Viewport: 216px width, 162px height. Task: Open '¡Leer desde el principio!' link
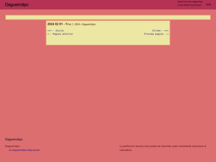tap(189, 5)
